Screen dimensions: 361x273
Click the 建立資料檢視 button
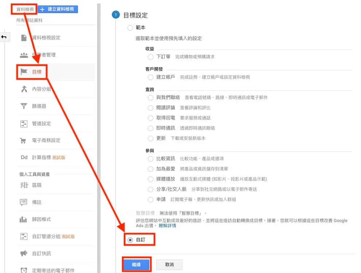point(58,9)
